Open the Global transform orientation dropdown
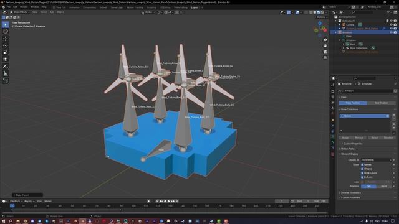This screenshot has height=224, width=399. coord(148,12)
